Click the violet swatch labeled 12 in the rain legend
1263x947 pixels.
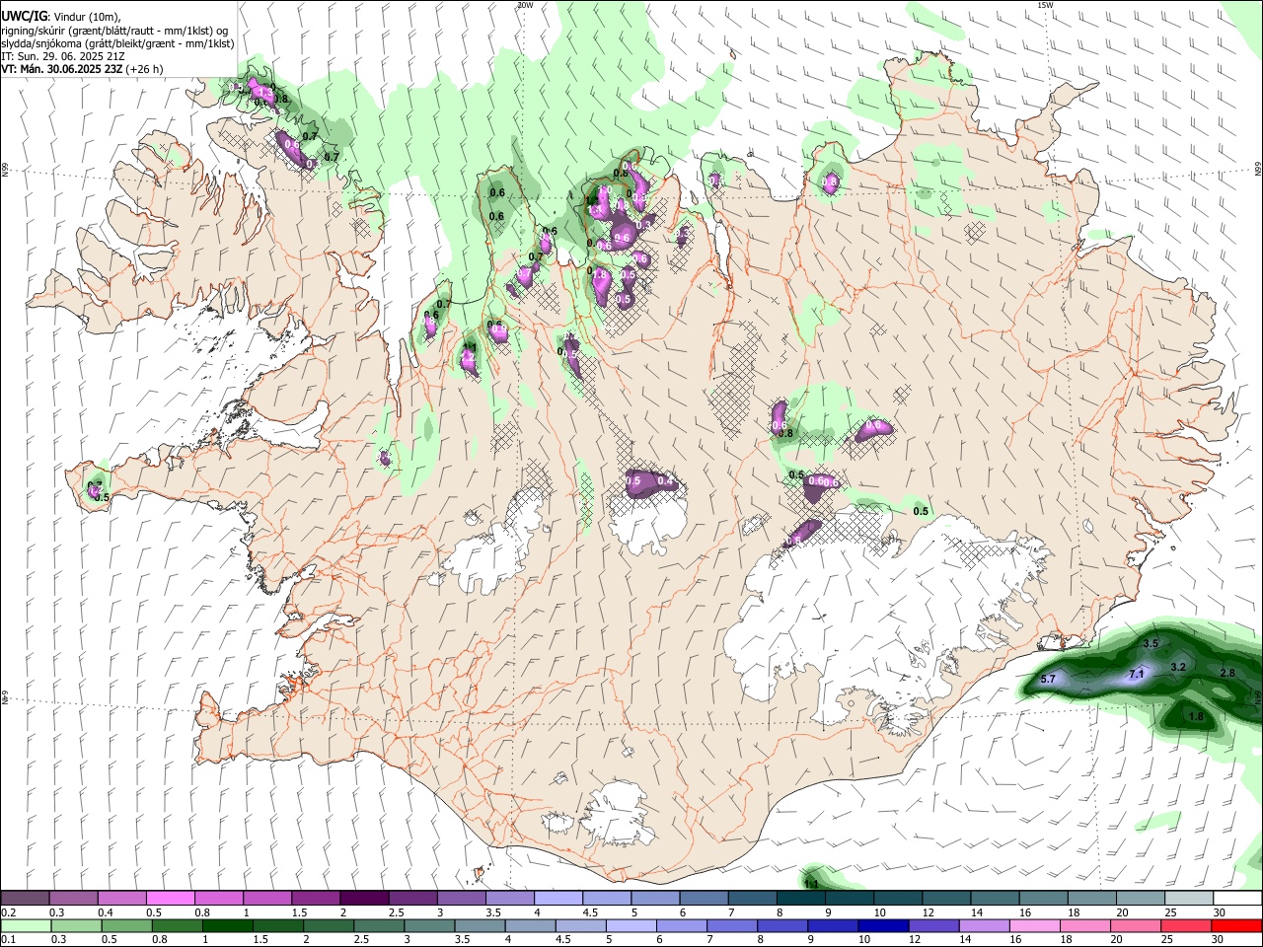coord(931,925)
